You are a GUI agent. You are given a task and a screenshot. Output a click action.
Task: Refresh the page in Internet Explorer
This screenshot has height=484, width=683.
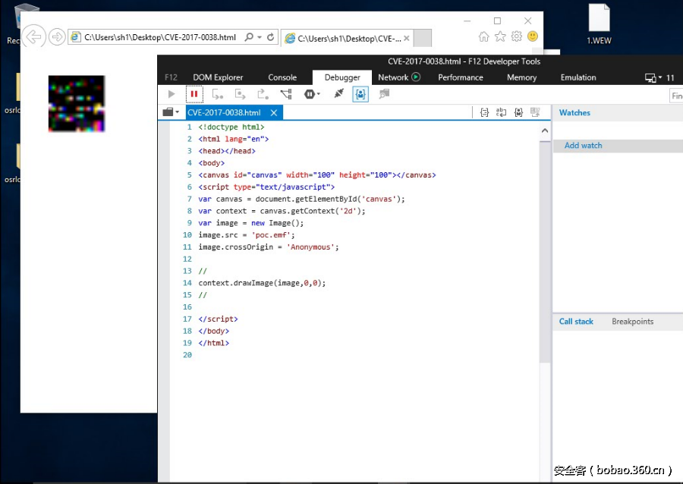[271, 37]
